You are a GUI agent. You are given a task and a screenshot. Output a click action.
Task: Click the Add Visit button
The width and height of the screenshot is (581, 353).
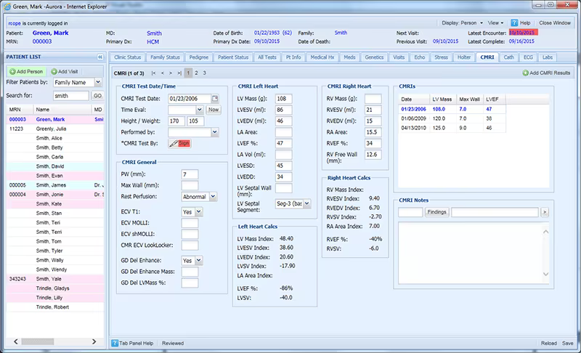coord(65,71)
